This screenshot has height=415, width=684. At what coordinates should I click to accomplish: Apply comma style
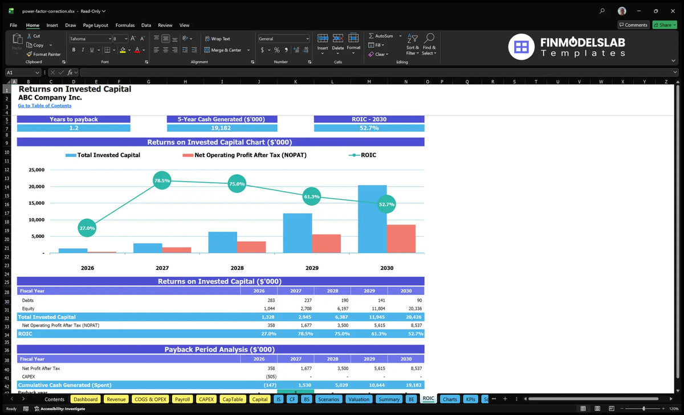(286, 50)
